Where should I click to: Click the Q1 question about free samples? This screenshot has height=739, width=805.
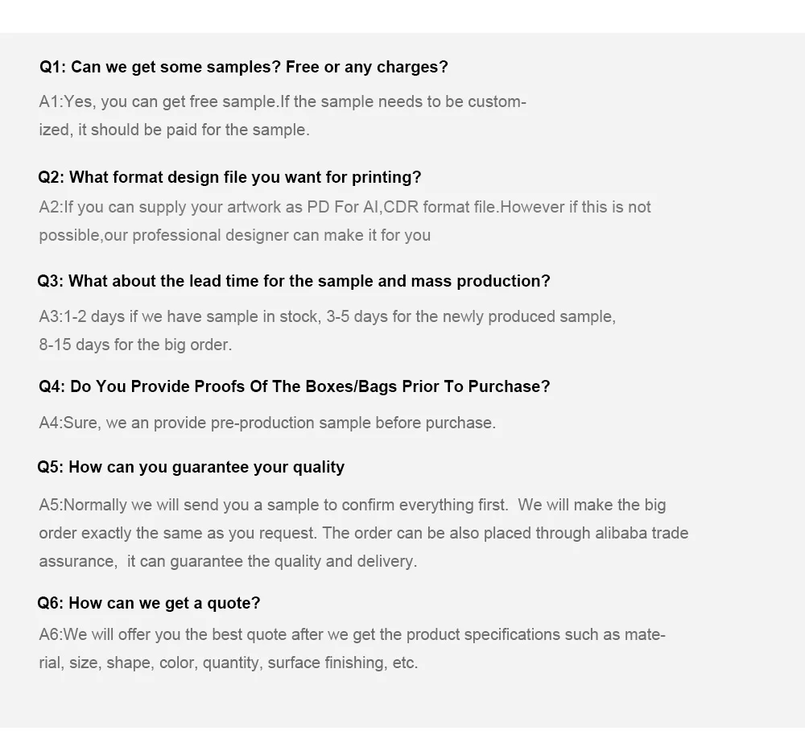click(x=244, y=67)
